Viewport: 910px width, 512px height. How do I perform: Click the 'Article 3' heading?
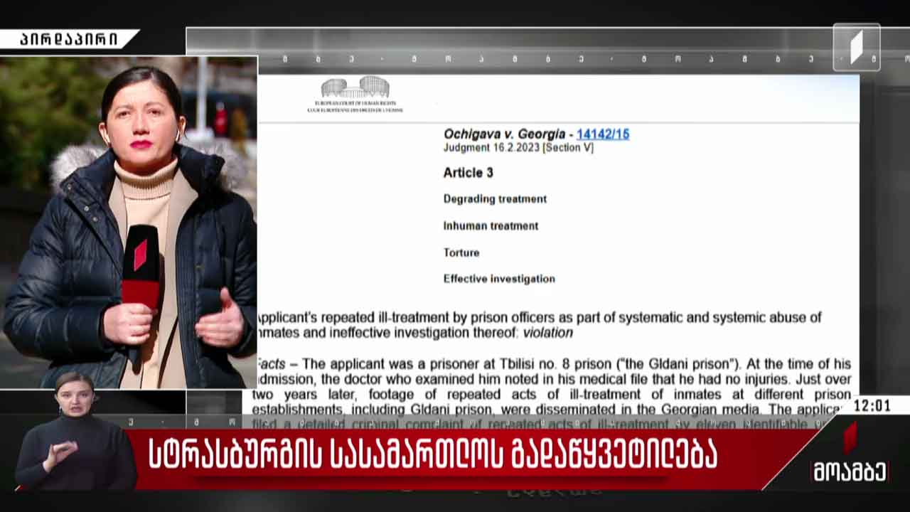pos(468,173)
